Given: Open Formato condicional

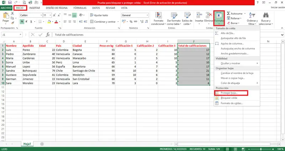Looking at the screenshot, I should (x=159, y=19).
